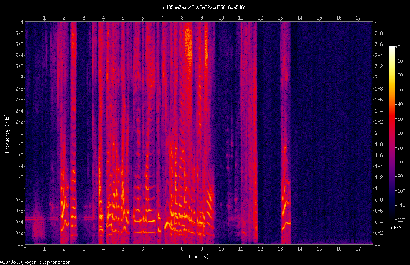The height and width of the screenshot is (265, 410).
Task: Click 2 on the right frequency axis
Action: [376, 133]
